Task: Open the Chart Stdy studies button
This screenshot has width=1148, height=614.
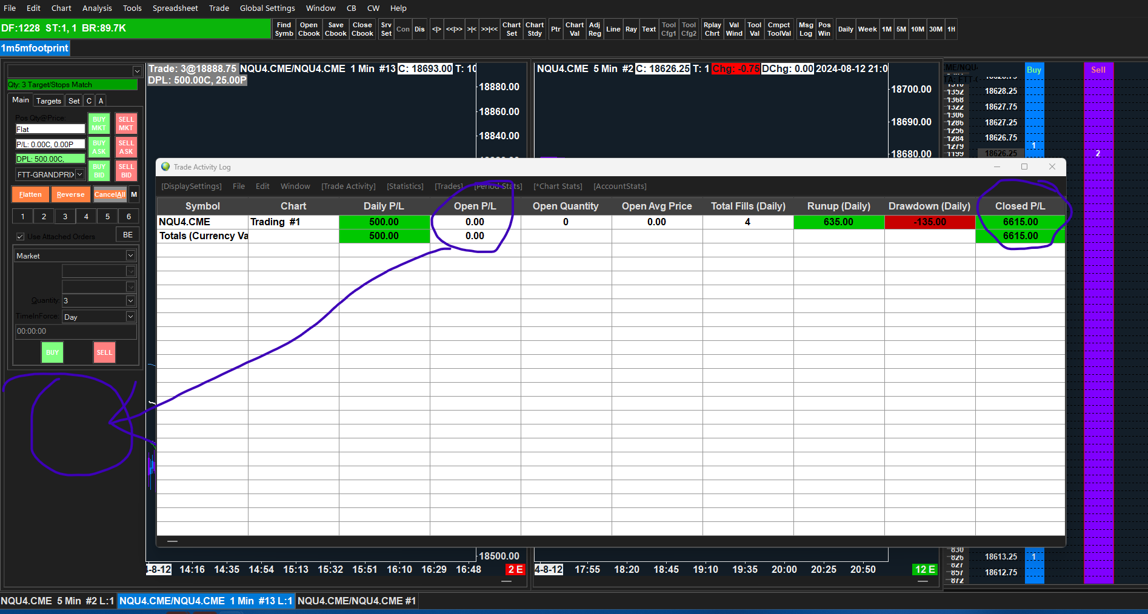Action: (535, 29)
